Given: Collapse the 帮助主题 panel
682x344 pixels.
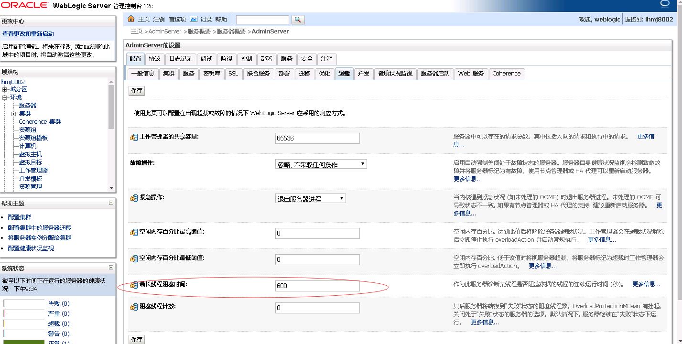Looking at the screenshot, I should tap(111, 203).
